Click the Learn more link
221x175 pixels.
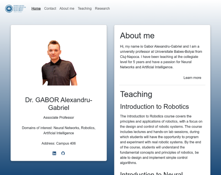[x=192, y=78]
